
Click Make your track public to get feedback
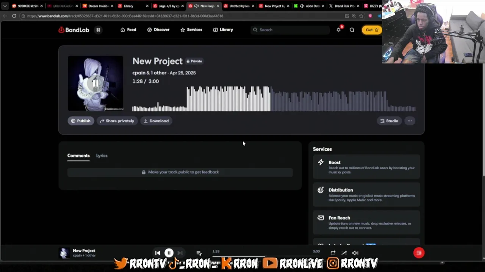point(180,172)
